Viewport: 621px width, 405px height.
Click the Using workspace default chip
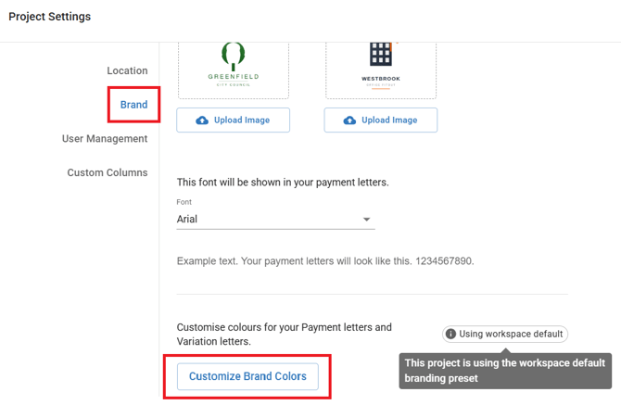pos(505,334)
